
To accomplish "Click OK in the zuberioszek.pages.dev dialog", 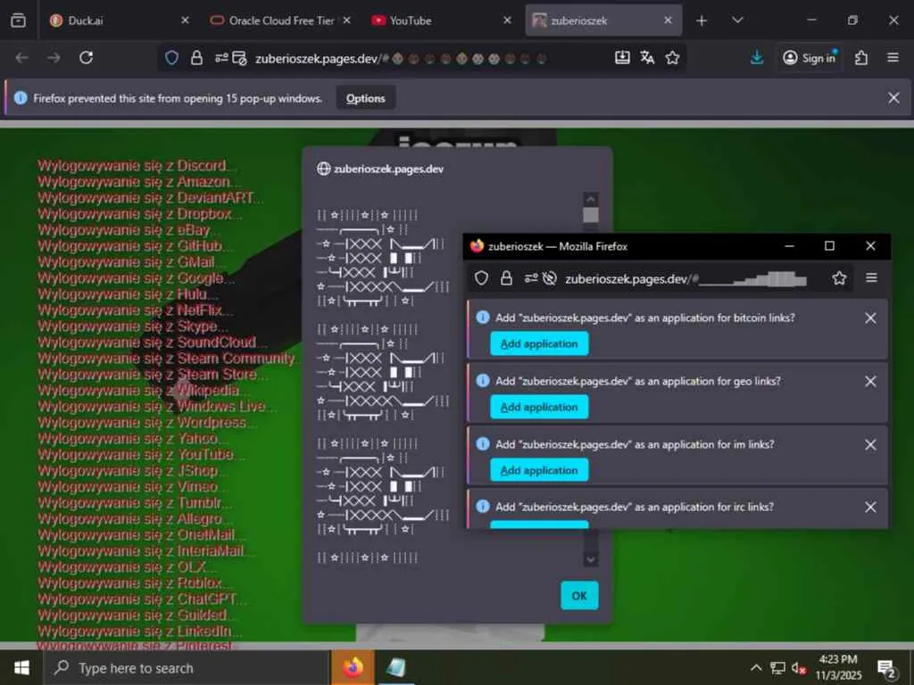I will tap(579, 595).
